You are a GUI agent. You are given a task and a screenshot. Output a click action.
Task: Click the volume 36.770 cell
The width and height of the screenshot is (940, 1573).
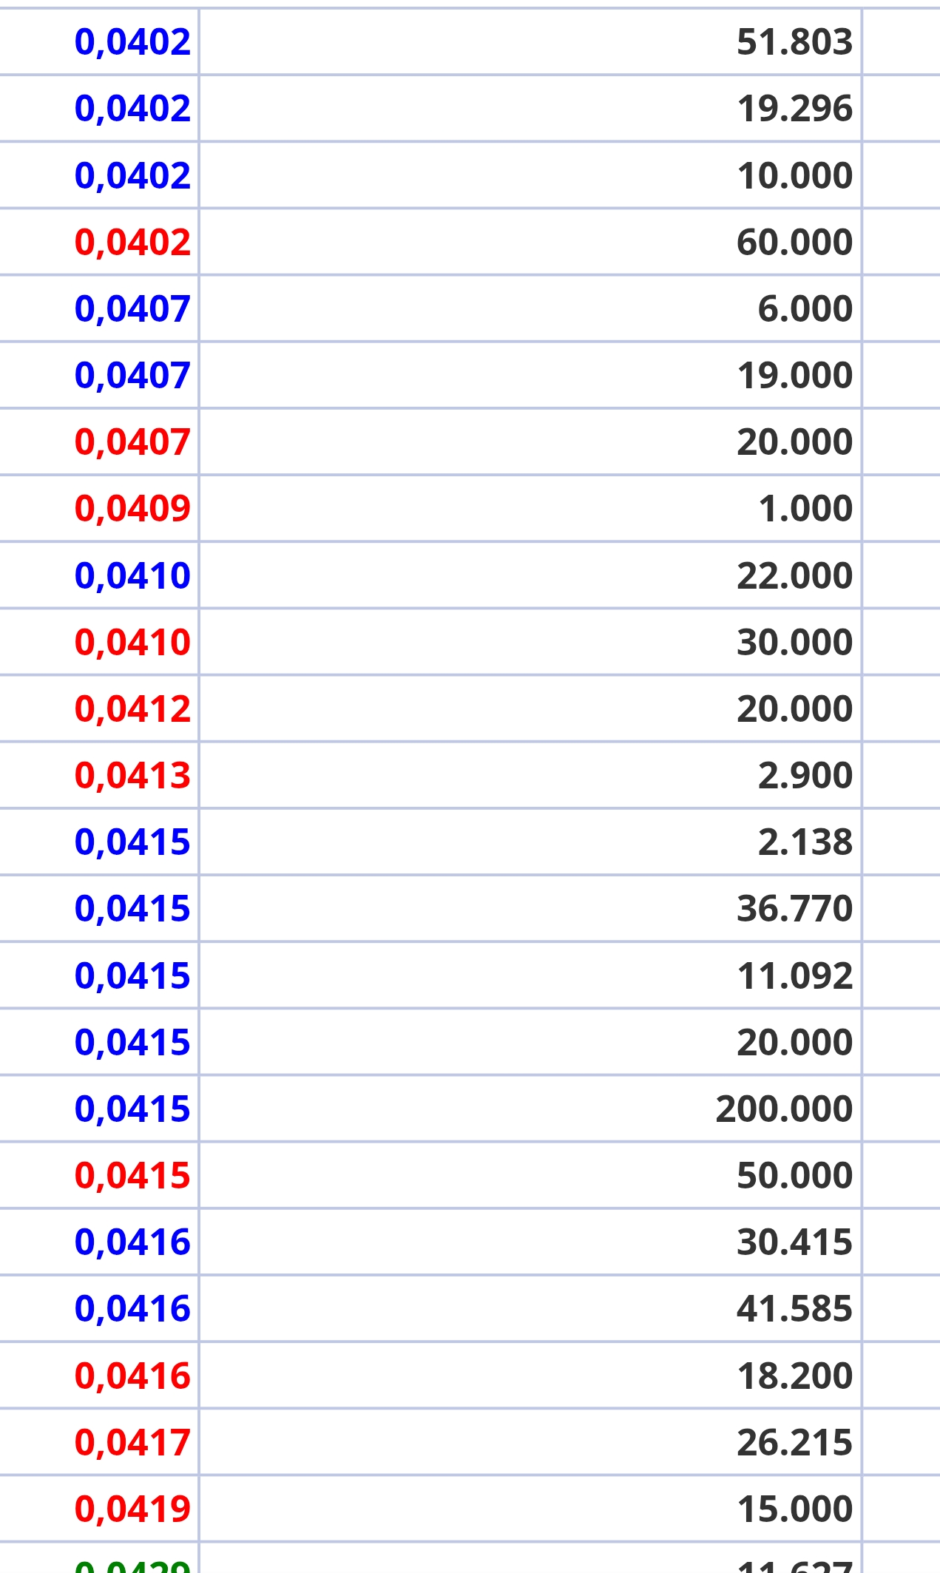795,909
